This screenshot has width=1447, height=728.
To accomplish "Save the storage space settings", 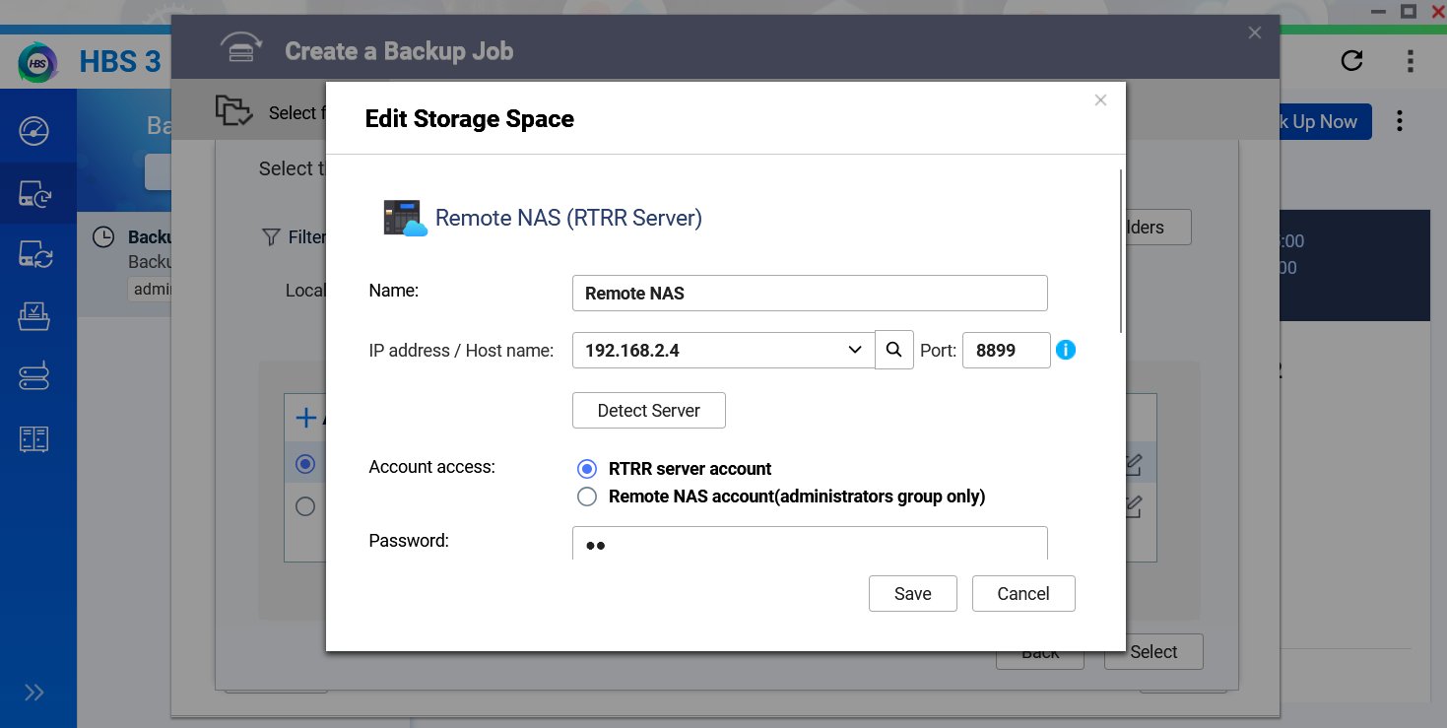I will click(x=912, y=594).
